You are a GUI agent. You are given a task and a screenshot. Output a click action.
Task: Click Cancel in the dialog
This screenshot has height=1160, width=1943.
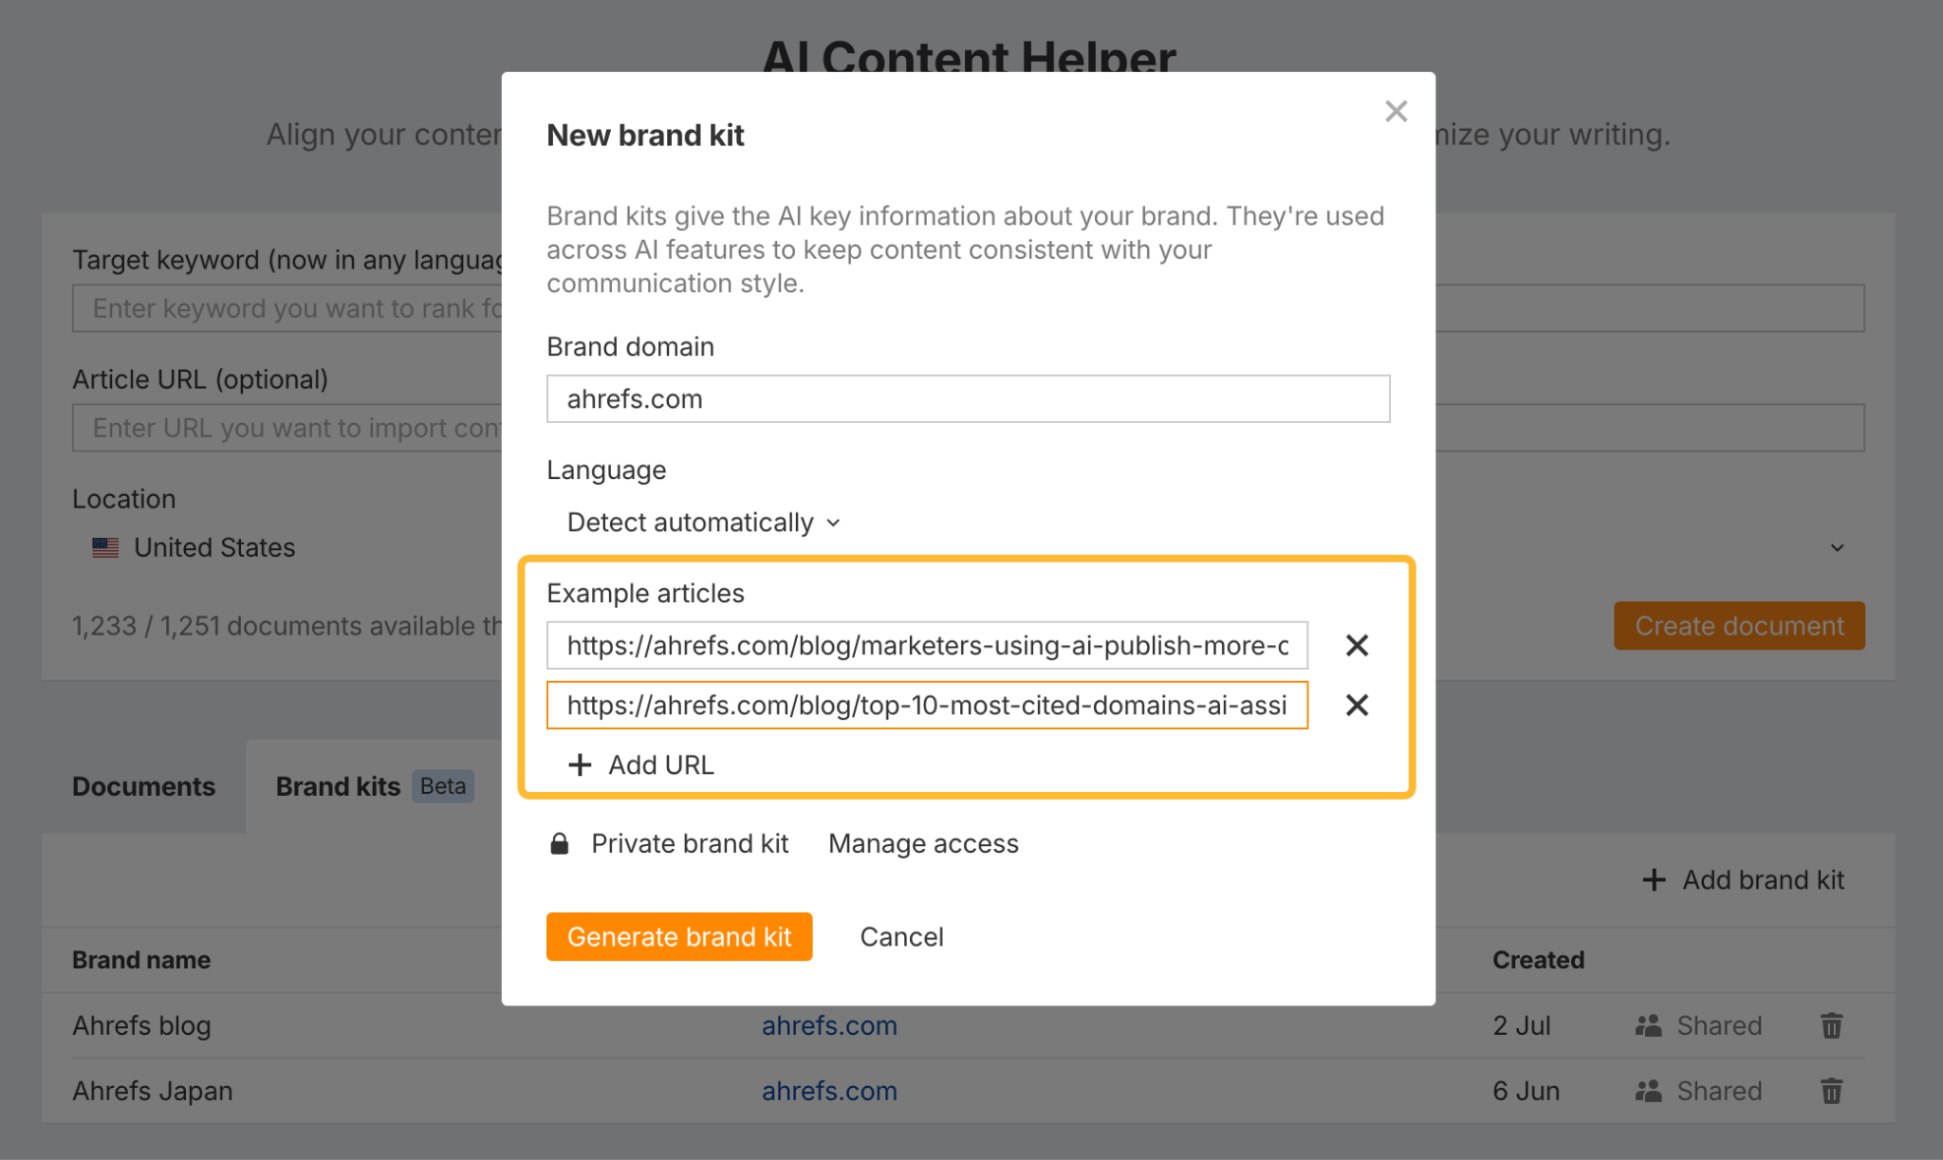pyautogui.click(x=901, y=937)
